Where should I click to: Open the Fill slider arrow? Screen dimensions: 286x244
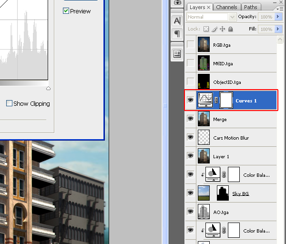click(278, 29)
